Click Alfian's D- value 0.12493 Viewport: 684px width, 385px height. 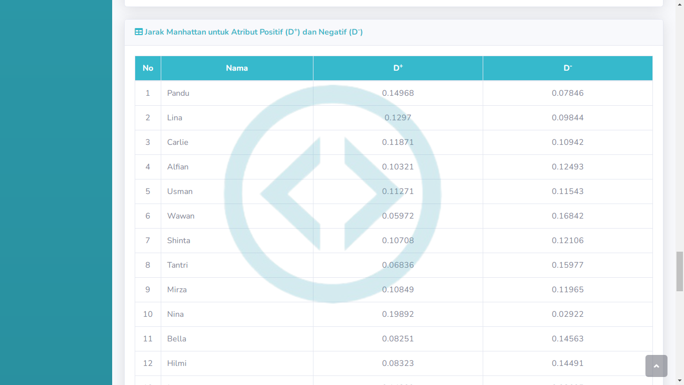pyautogui.click(x=567, y=167)
